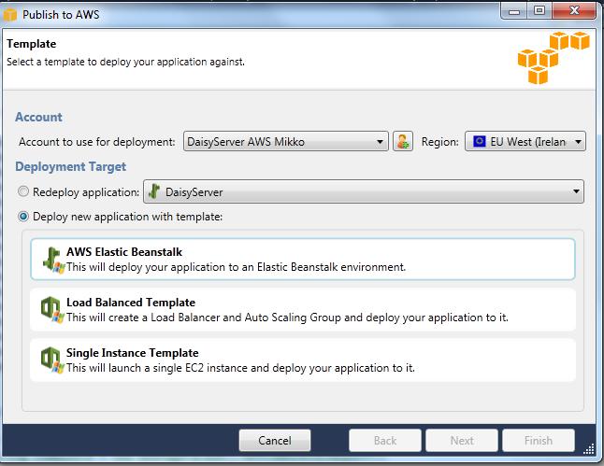This screenshot has height=466, width=604.
Task: Select the Redeploy application radio button
Action: coord(23,191)
